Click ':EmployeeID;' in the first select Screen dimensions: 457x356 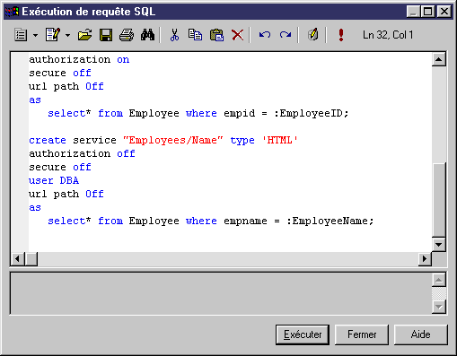click(x=312, y=113)
